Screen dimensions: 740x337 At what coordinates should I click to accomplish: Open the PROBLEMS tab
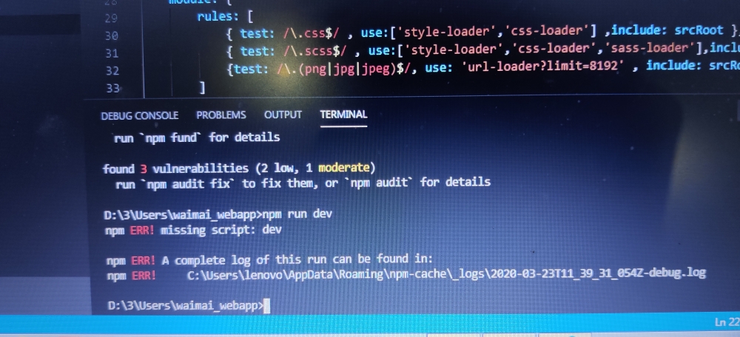pos(221,115)
